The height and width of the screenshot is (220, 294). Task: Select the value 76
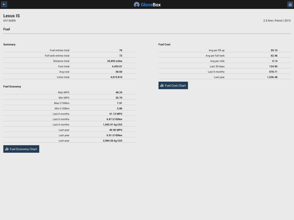(x=121, y=50)
